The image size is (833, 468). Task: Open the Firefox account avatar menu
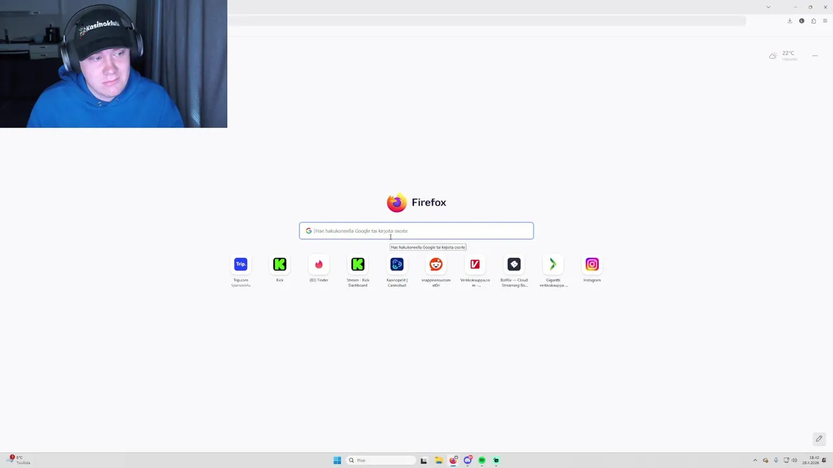[802, 21]
